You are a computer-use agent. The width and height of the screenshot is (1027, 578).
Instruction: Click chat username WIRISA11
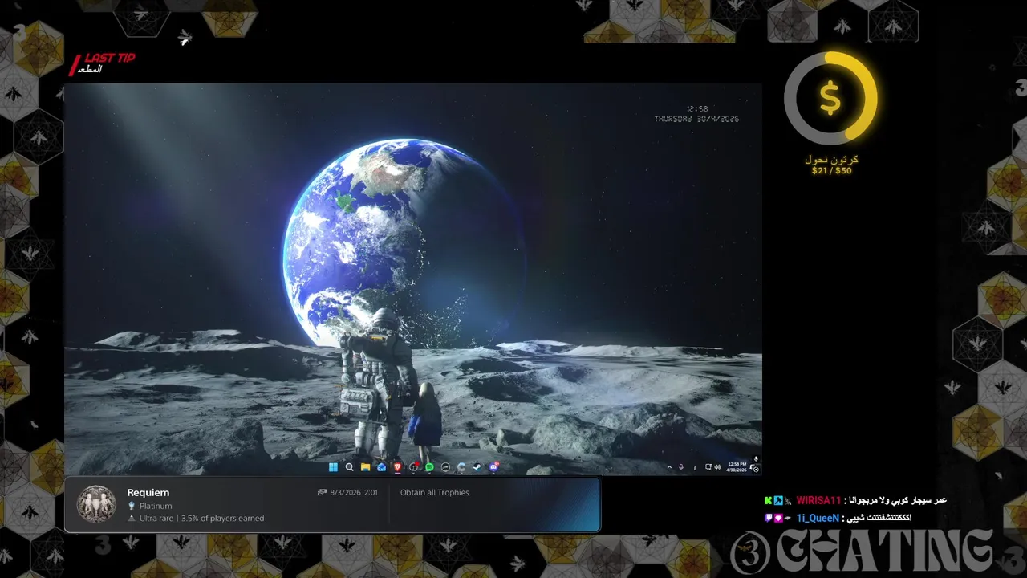pos(818,500)
